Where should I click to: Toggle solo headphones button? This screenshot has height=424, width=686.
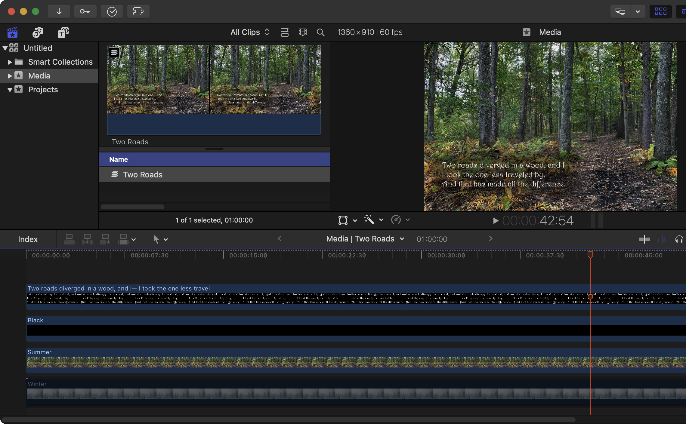pyautogui.click(x=679, y=239)
